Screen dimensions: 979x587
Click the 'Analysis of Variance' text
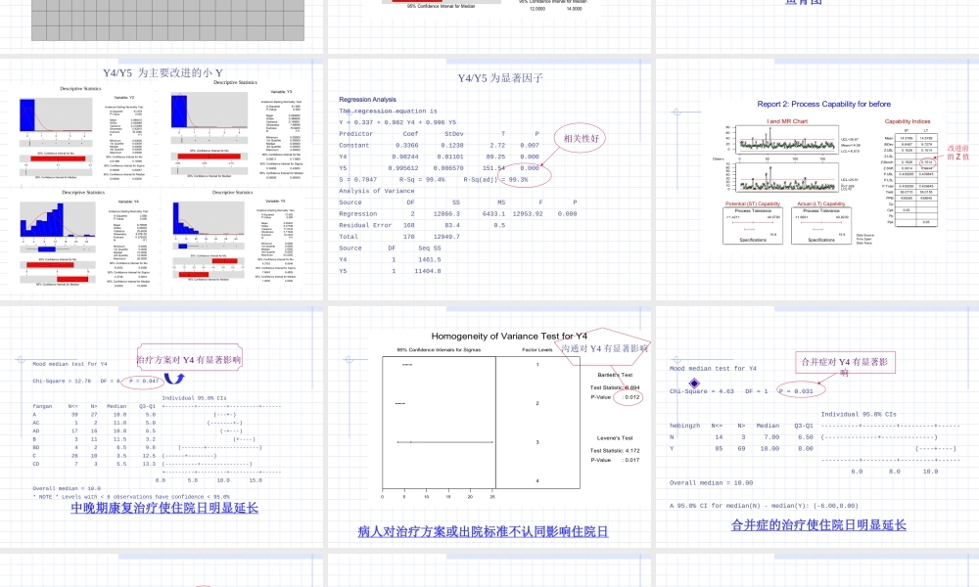tap(377, 191)
